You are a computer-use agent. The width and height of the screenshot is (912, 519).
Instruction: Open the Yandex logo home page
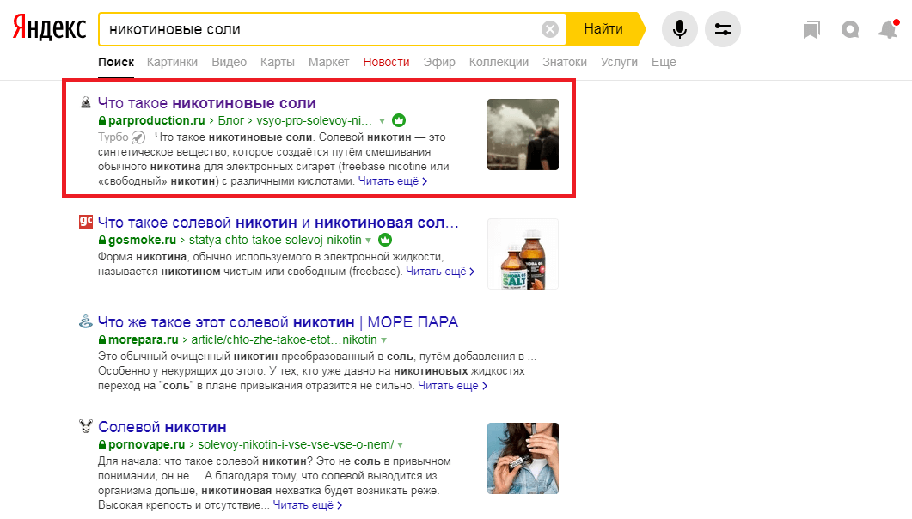pyautogui.click(x=50, y=27)
